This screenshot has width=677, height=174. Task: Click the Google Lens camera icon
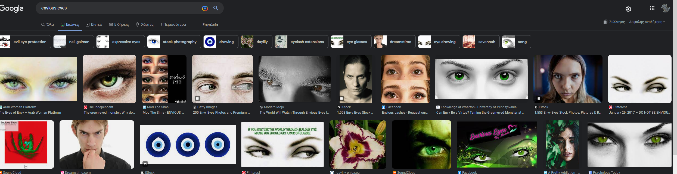(x=205, y=8)
